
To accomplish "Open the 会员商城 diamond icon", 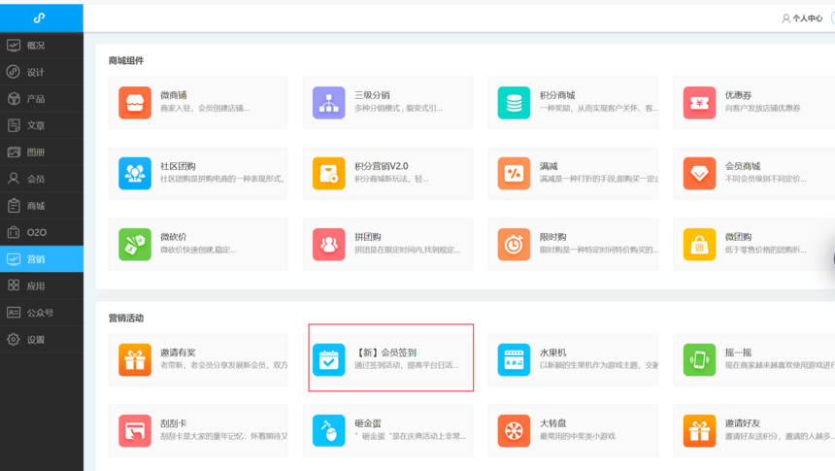I will click(x=699, y=173).
